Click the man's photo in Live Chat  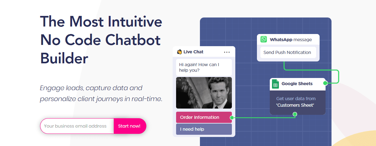click(x=204, y=93)
